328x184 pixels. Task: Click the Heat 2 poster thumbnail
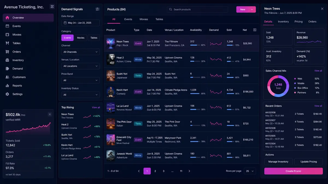point(111,59)
